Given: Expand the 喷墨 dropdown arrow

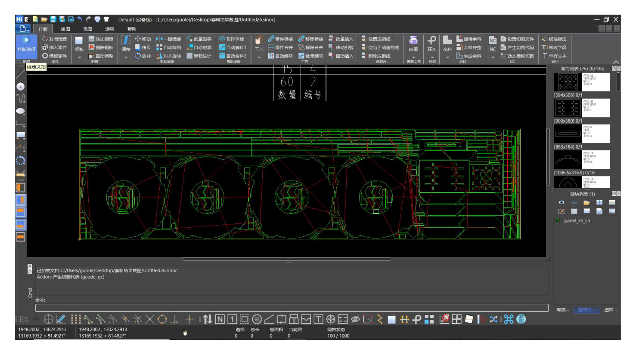Looking at the screenshot, I should [x=413, y=57].
